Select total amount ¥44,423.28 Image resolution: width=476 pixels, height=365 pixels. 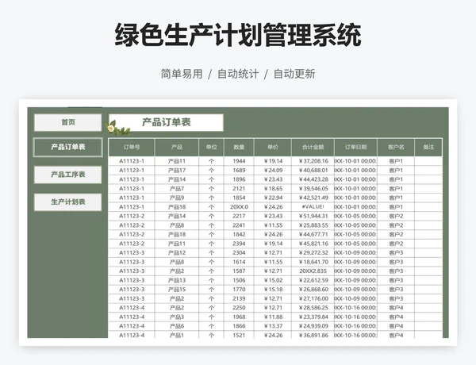(313, 179)
